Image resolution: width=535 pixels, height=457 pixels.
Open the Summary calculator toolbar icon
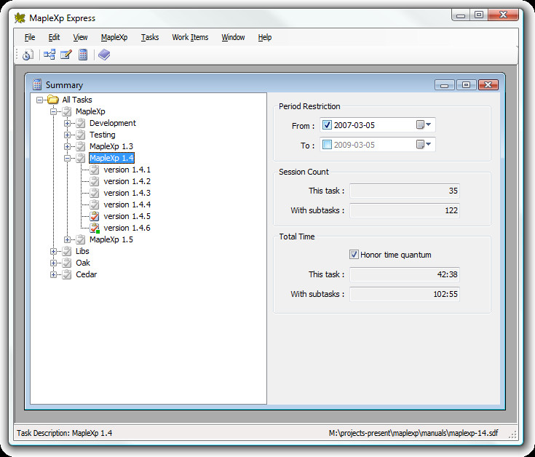pyautogui.click(x=83, y=55)
